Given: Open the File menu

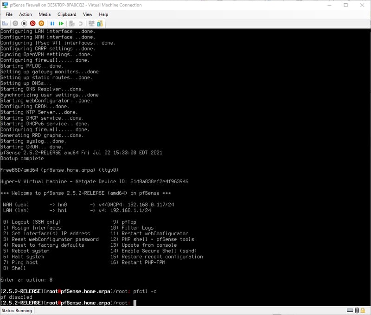Looking at the screenshot, I should 9,14.
